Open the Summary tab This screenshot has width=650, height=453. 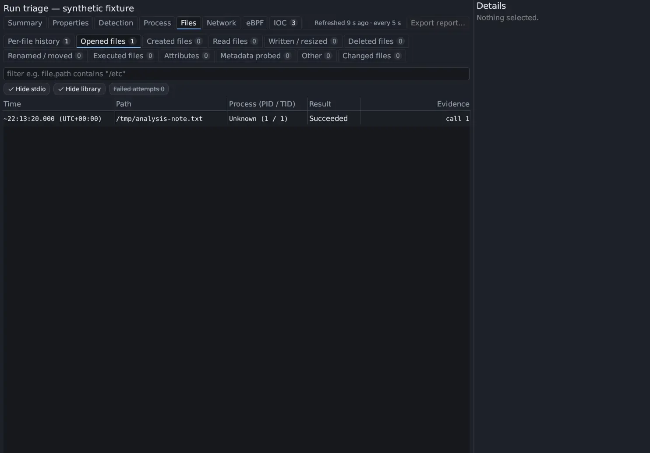point(25,23)
